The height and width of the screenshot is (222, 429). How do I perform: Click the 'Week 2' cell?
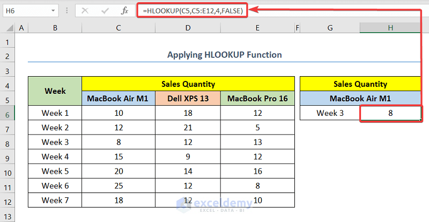(55, 127)
